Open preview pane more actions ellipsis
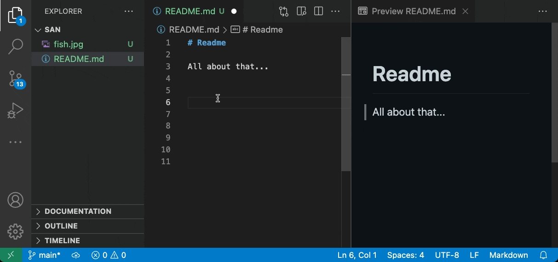 (x=543, y=11)
